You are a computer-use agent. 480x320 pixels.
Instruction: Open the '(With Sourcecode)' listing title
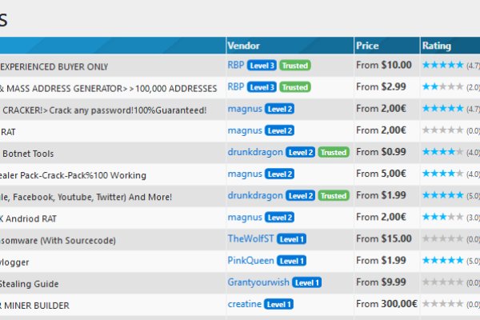click(58, 241)
